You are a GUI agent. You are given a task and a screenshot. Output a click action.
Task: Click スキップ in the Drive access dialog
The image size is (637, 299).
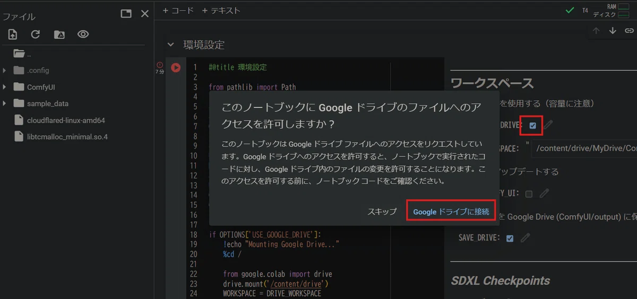(x=382, y=212)
